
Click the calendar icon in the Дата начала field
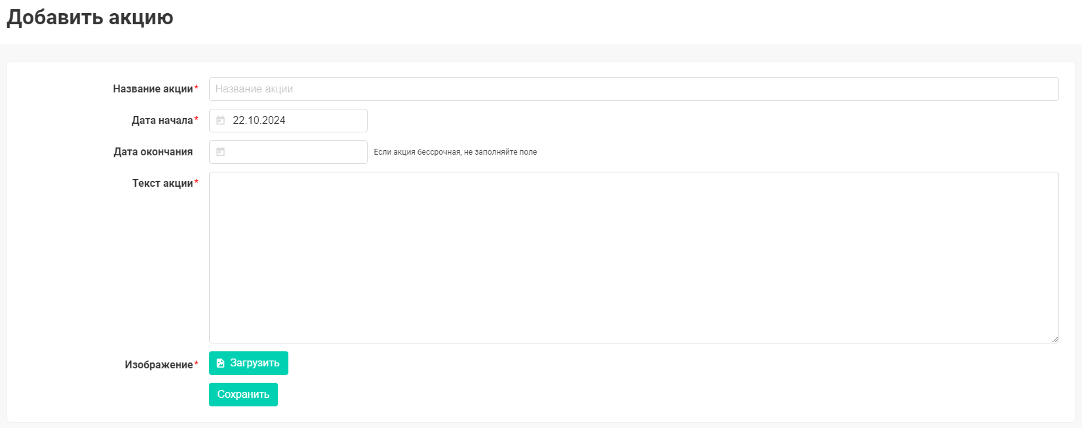(x=221, y=121)
